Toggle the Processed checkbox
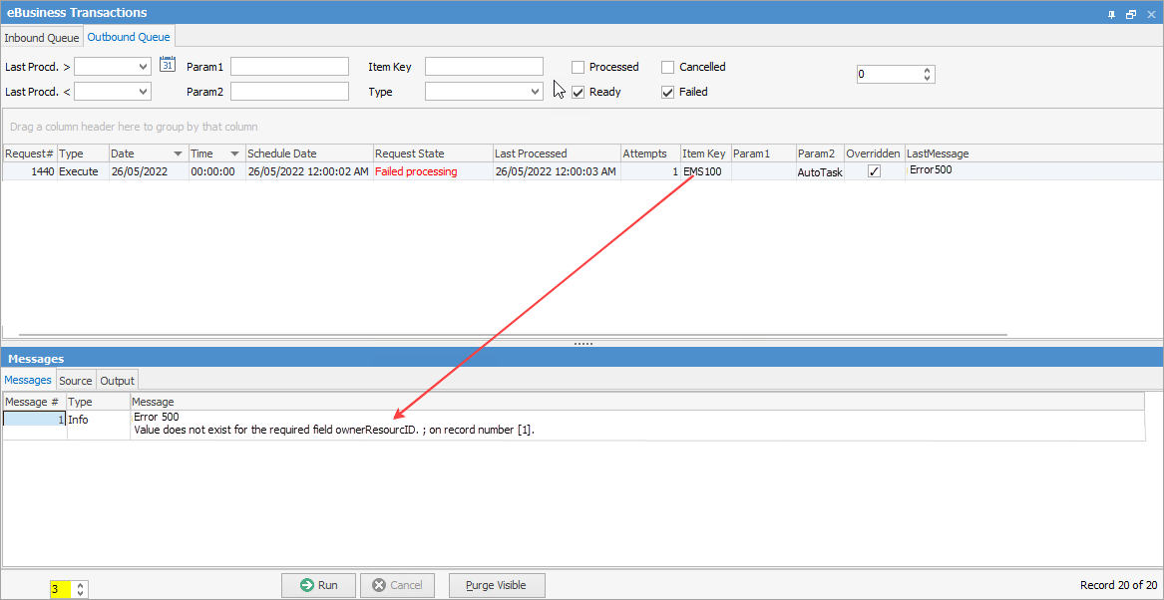Viewport: 1164px width, 600px height. click(x=578, y=67)
